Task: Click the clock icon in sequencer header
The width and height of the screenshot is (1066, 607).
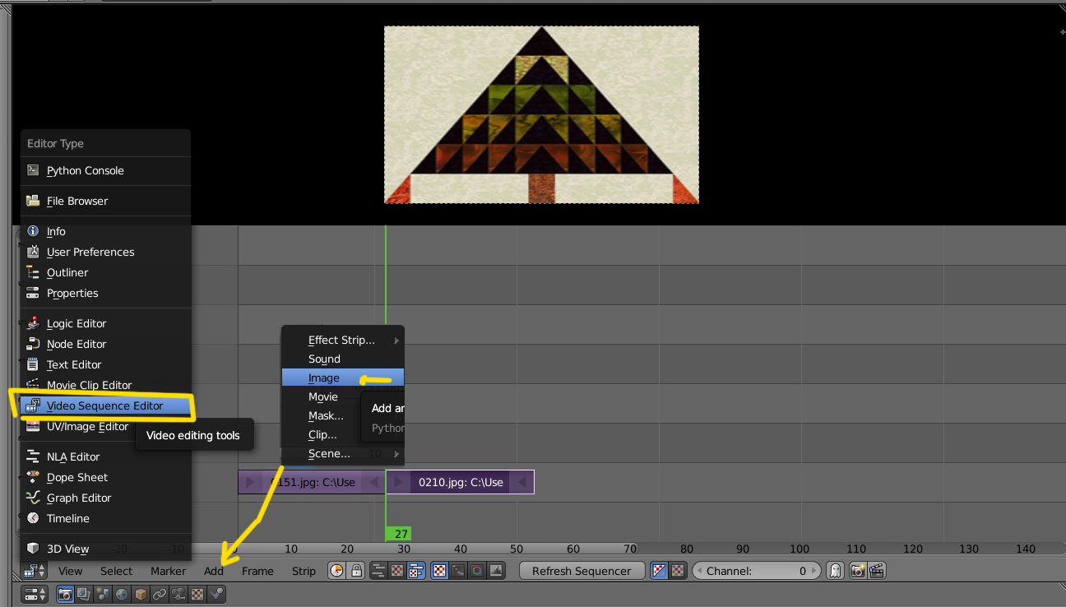Action: click(x=337, y=571)
